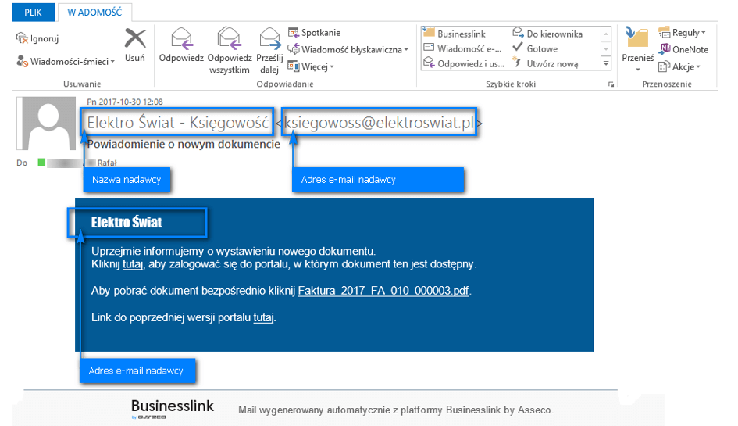This screenshot has width=738, height=426.
Task: Click the Powiadomienie o nowym dokumencie subject
Action: [x=184, y=144]
